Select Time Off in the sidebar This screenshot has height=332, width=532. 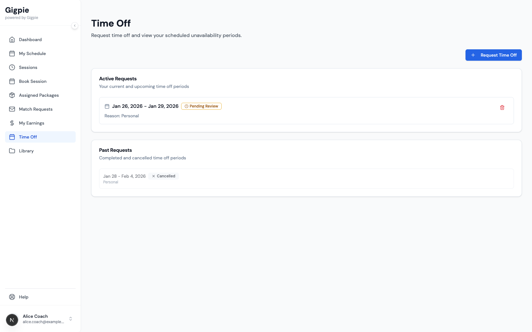pyautogui.click(x=28, y=137)
